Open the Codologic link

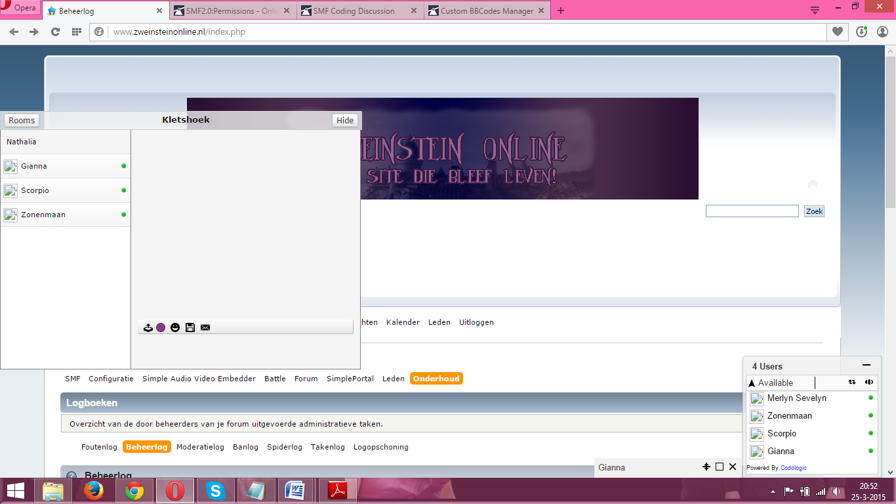tap(794, 468)
